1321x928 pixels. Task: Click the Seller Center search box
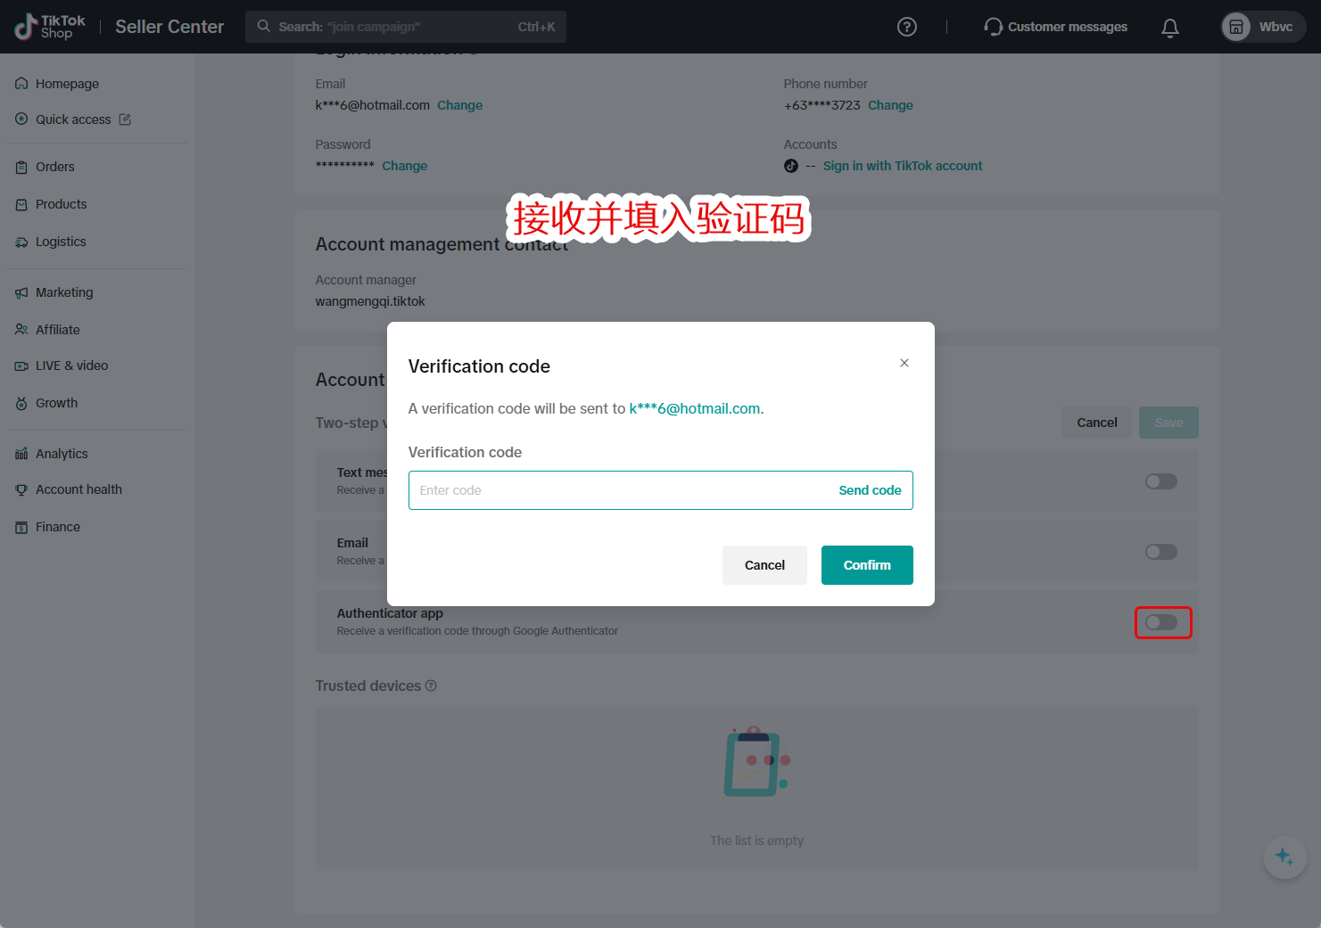(x=406, y=27)
